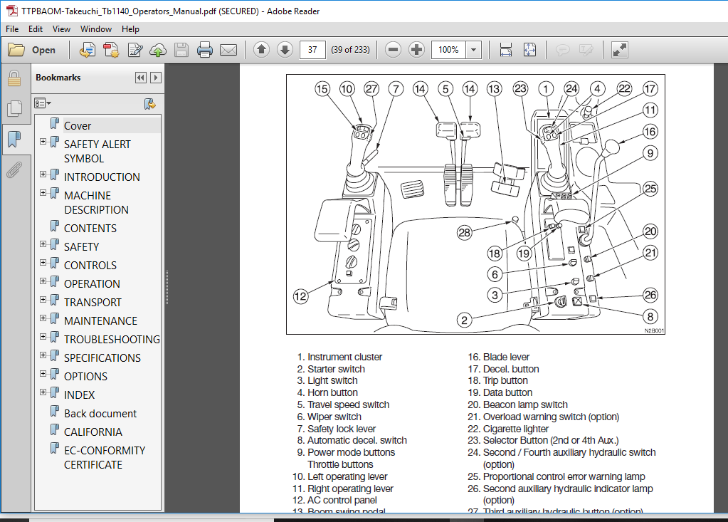Viewport: 728px width, 522px height.
Task: Click the zoom out minus button
Action: click(393, 50)
